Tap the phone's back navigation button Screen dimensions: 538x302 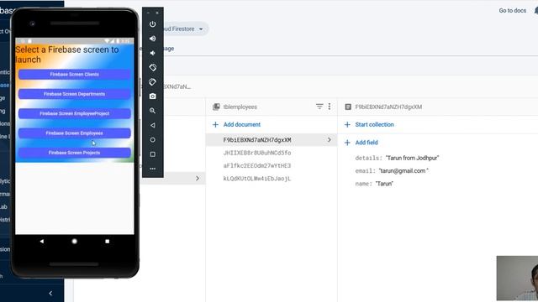[x=42, y=242]
